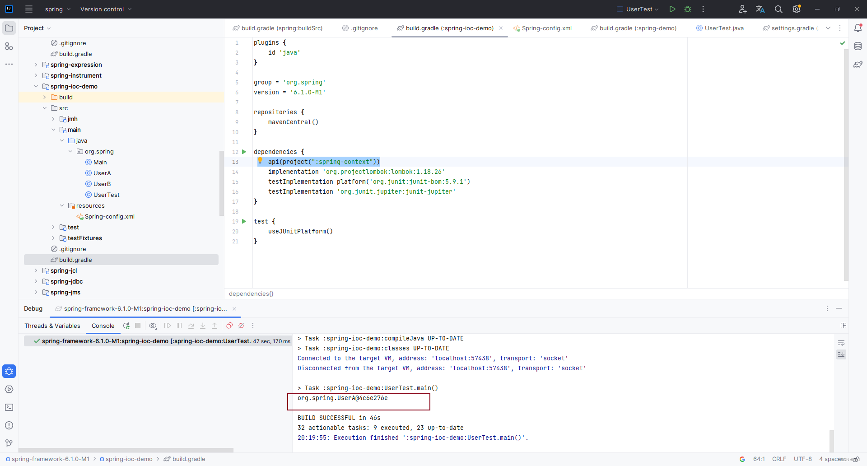Viewport: 867px width, 466px height.
Task: Open Search Everywhere magnifier
Action: click(778, 9)
